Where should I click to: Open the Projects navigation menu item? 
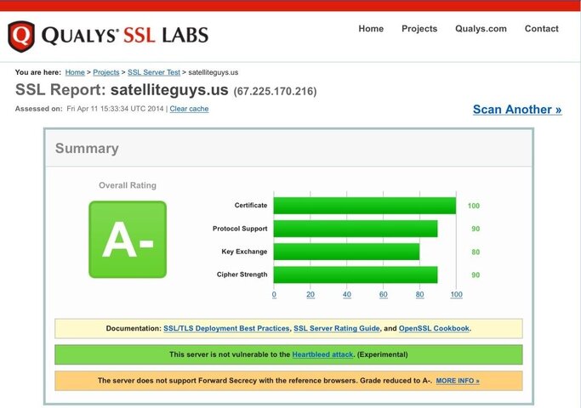point(419,29)
